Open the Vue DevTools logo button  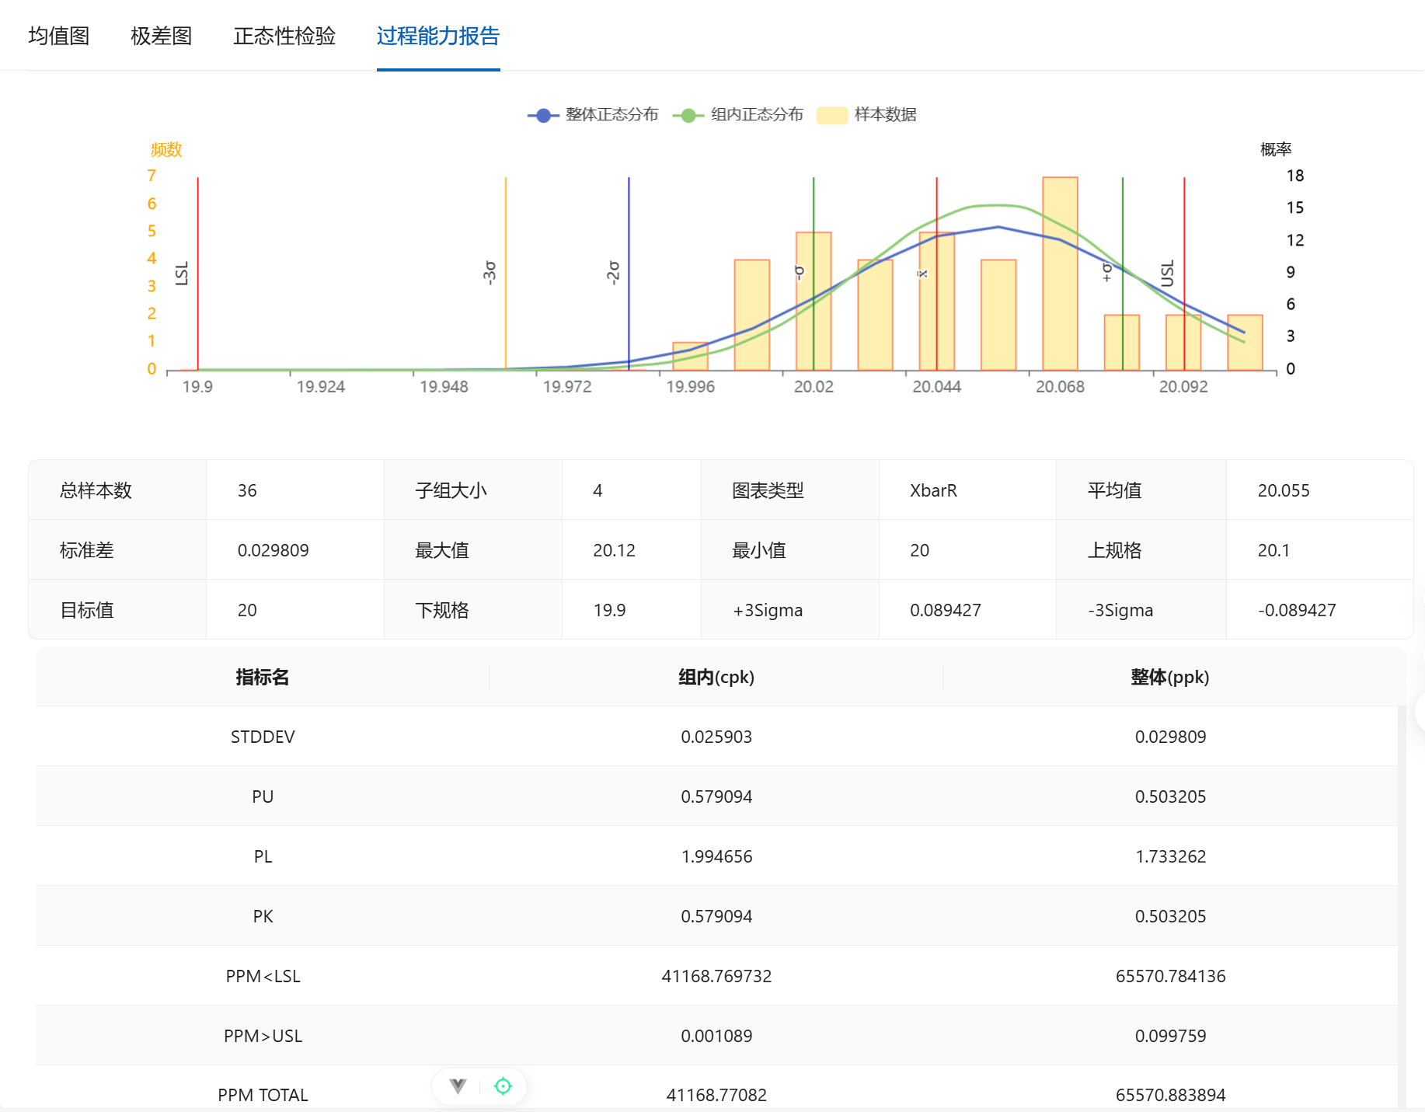[x=458, y=1086]
